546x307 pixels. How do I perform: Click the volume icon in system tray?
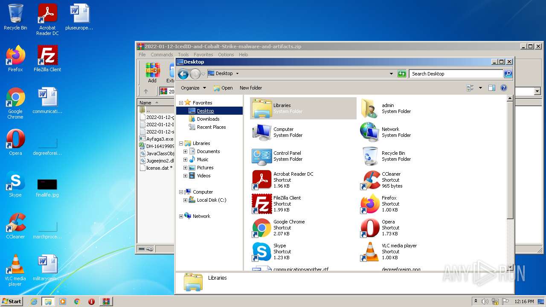pyautogui.click(x=485, y=301)
